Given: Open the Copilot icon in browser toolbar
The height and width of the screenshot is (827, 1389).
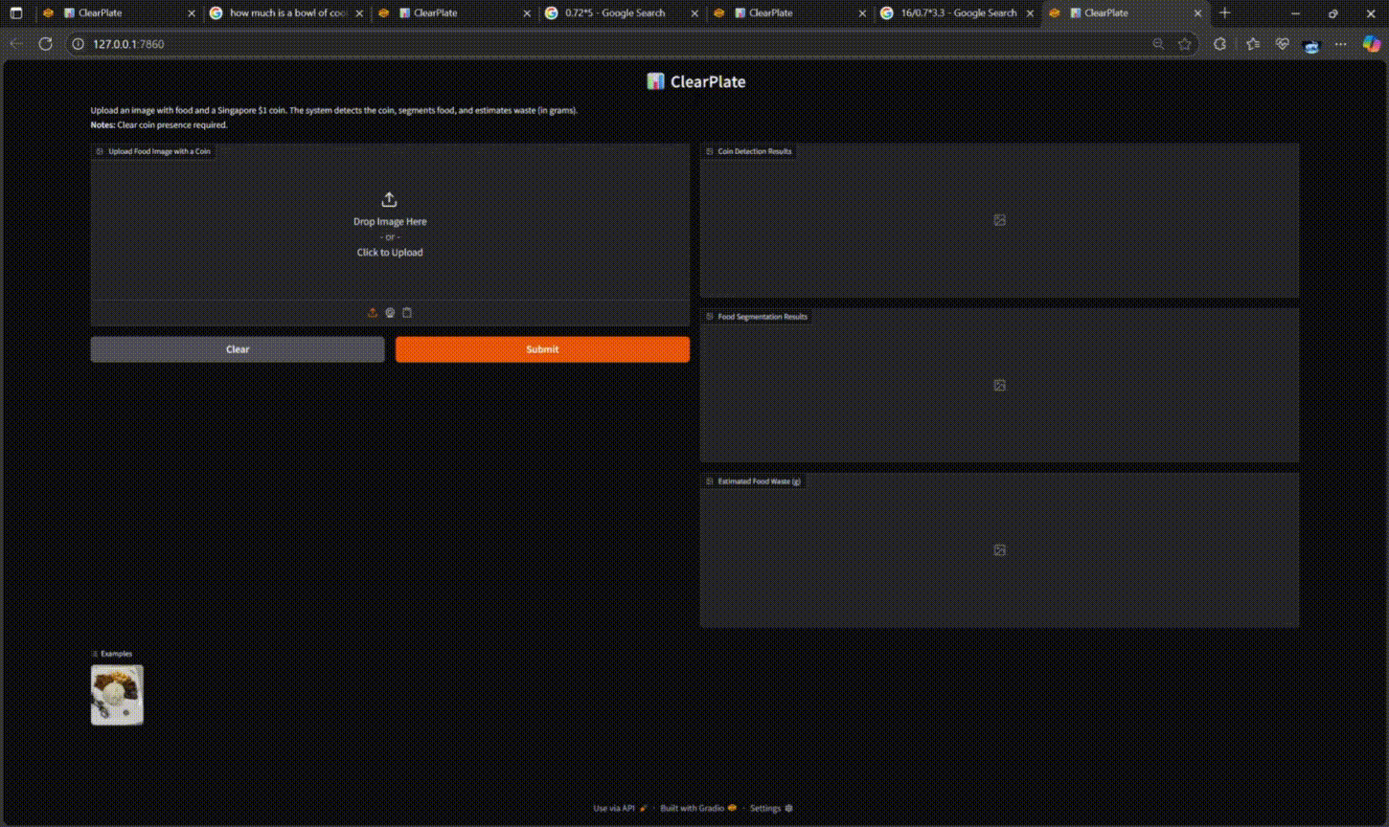Looking at the screenshot, I should [1371, 44].
